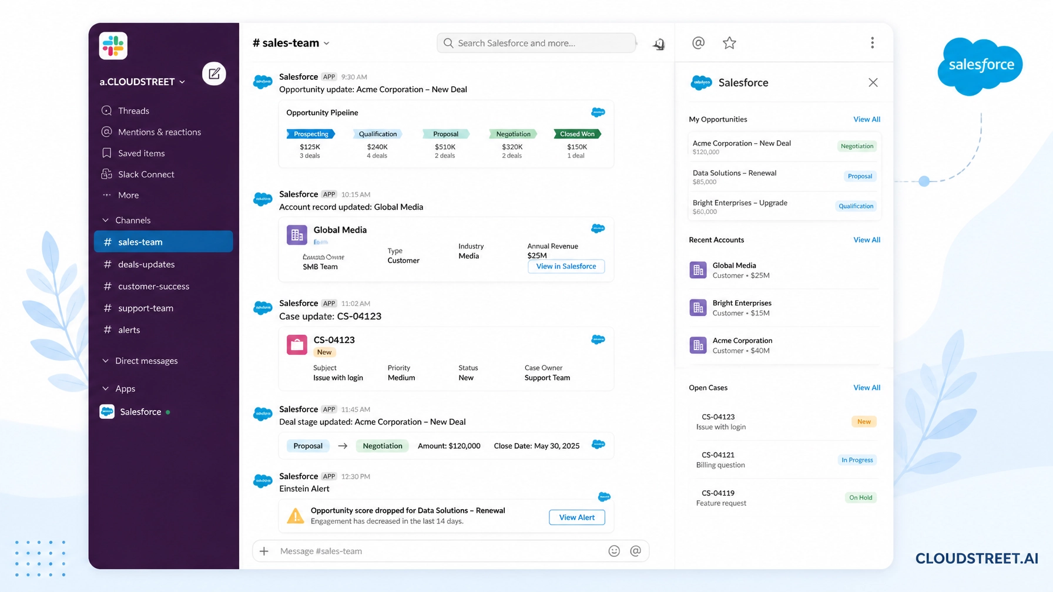
Task: Open case CS-04121 Billing question
Action: point(784,460)
